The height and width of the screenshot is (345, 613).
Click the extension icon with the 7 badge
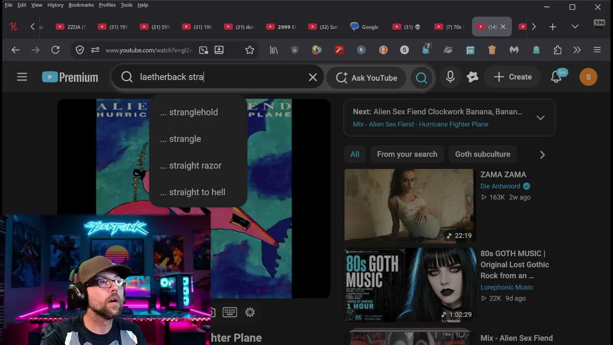click(x=426, y=49)
